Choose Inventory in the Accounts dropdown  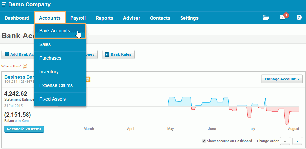click(x=60, y=72)
